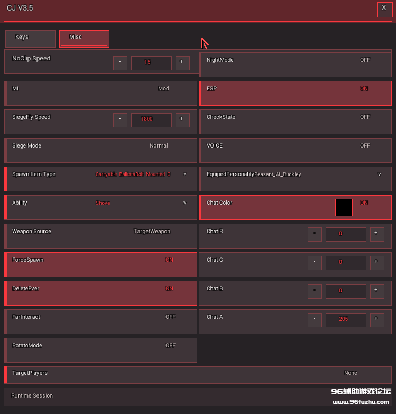Open the EquipedPersonality dropdown

[295, 179]
